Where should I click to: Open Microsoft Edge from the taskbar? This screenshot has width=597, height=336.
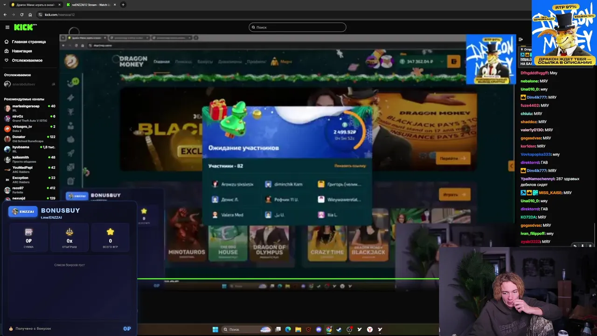[288, 329]
